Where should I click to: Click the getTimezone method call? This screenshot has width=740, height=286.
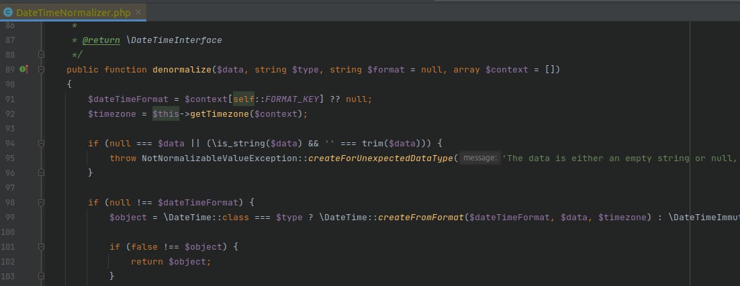pos(220,113)
